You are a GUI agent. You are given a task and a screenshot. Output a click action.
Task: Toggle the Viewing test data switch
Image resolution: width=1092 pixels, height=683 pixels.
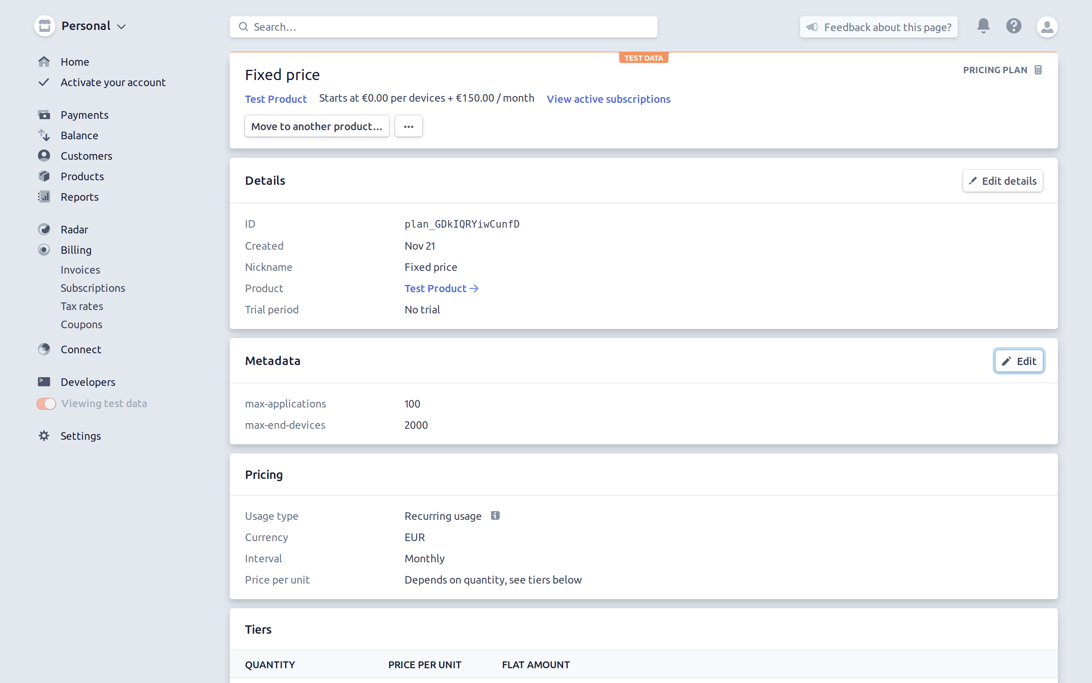tap(46, 403)
